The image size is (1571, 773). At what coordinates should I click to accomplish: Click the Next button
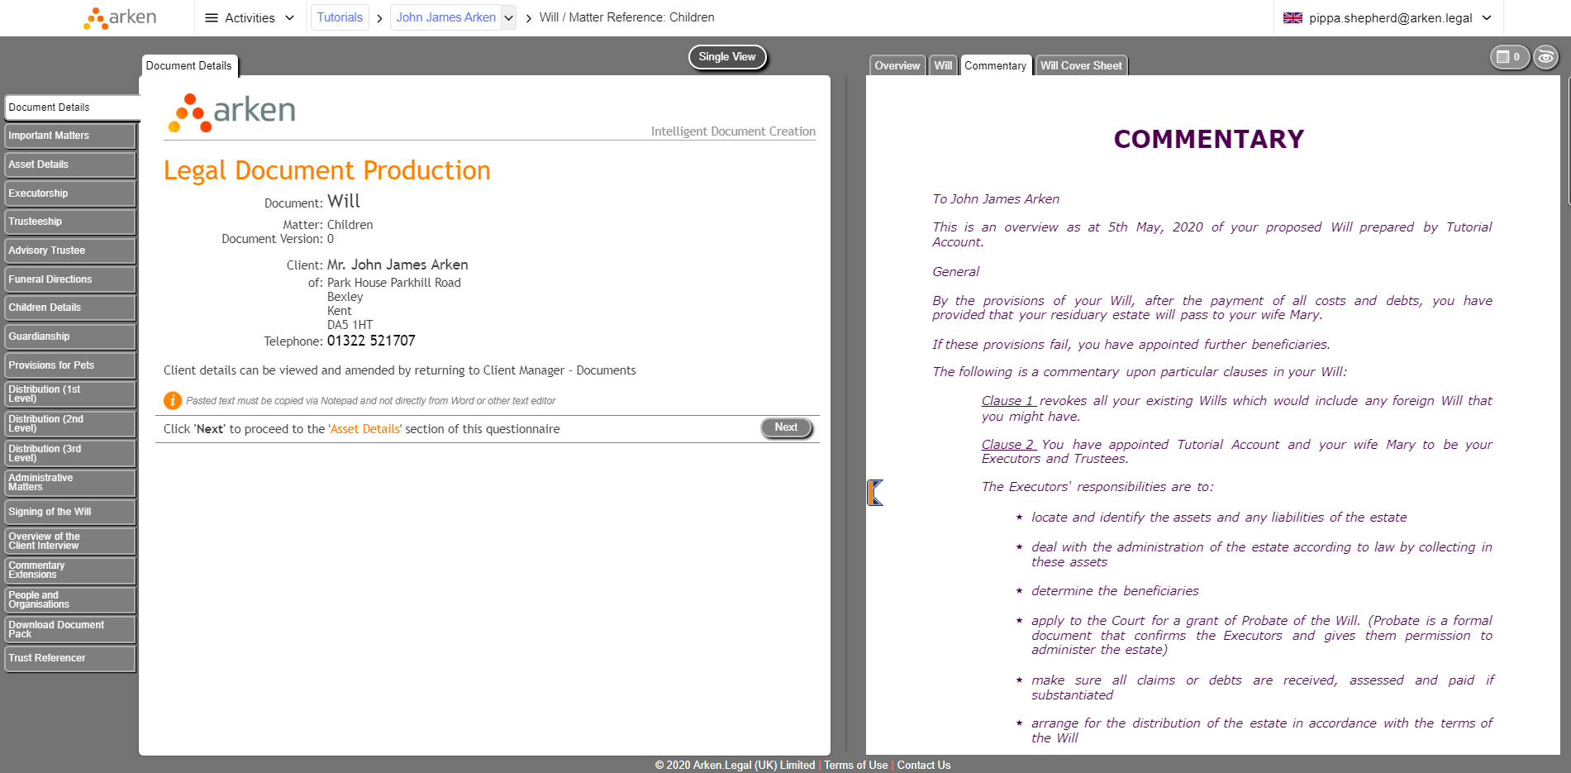(x=786, y=427)
